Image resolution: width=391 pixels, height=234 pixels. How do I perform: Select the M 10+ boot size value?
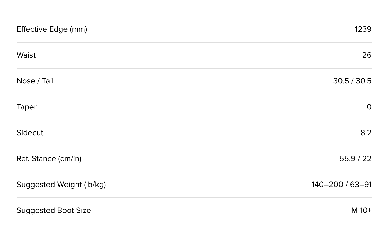pos(361,211)
